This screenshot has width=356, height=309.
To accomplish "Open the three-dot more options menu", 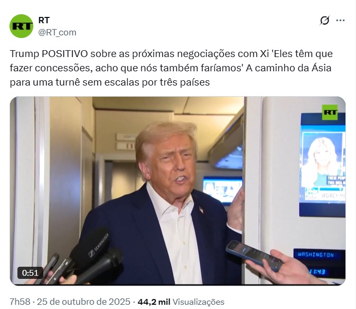I will (x=340, y=21).
